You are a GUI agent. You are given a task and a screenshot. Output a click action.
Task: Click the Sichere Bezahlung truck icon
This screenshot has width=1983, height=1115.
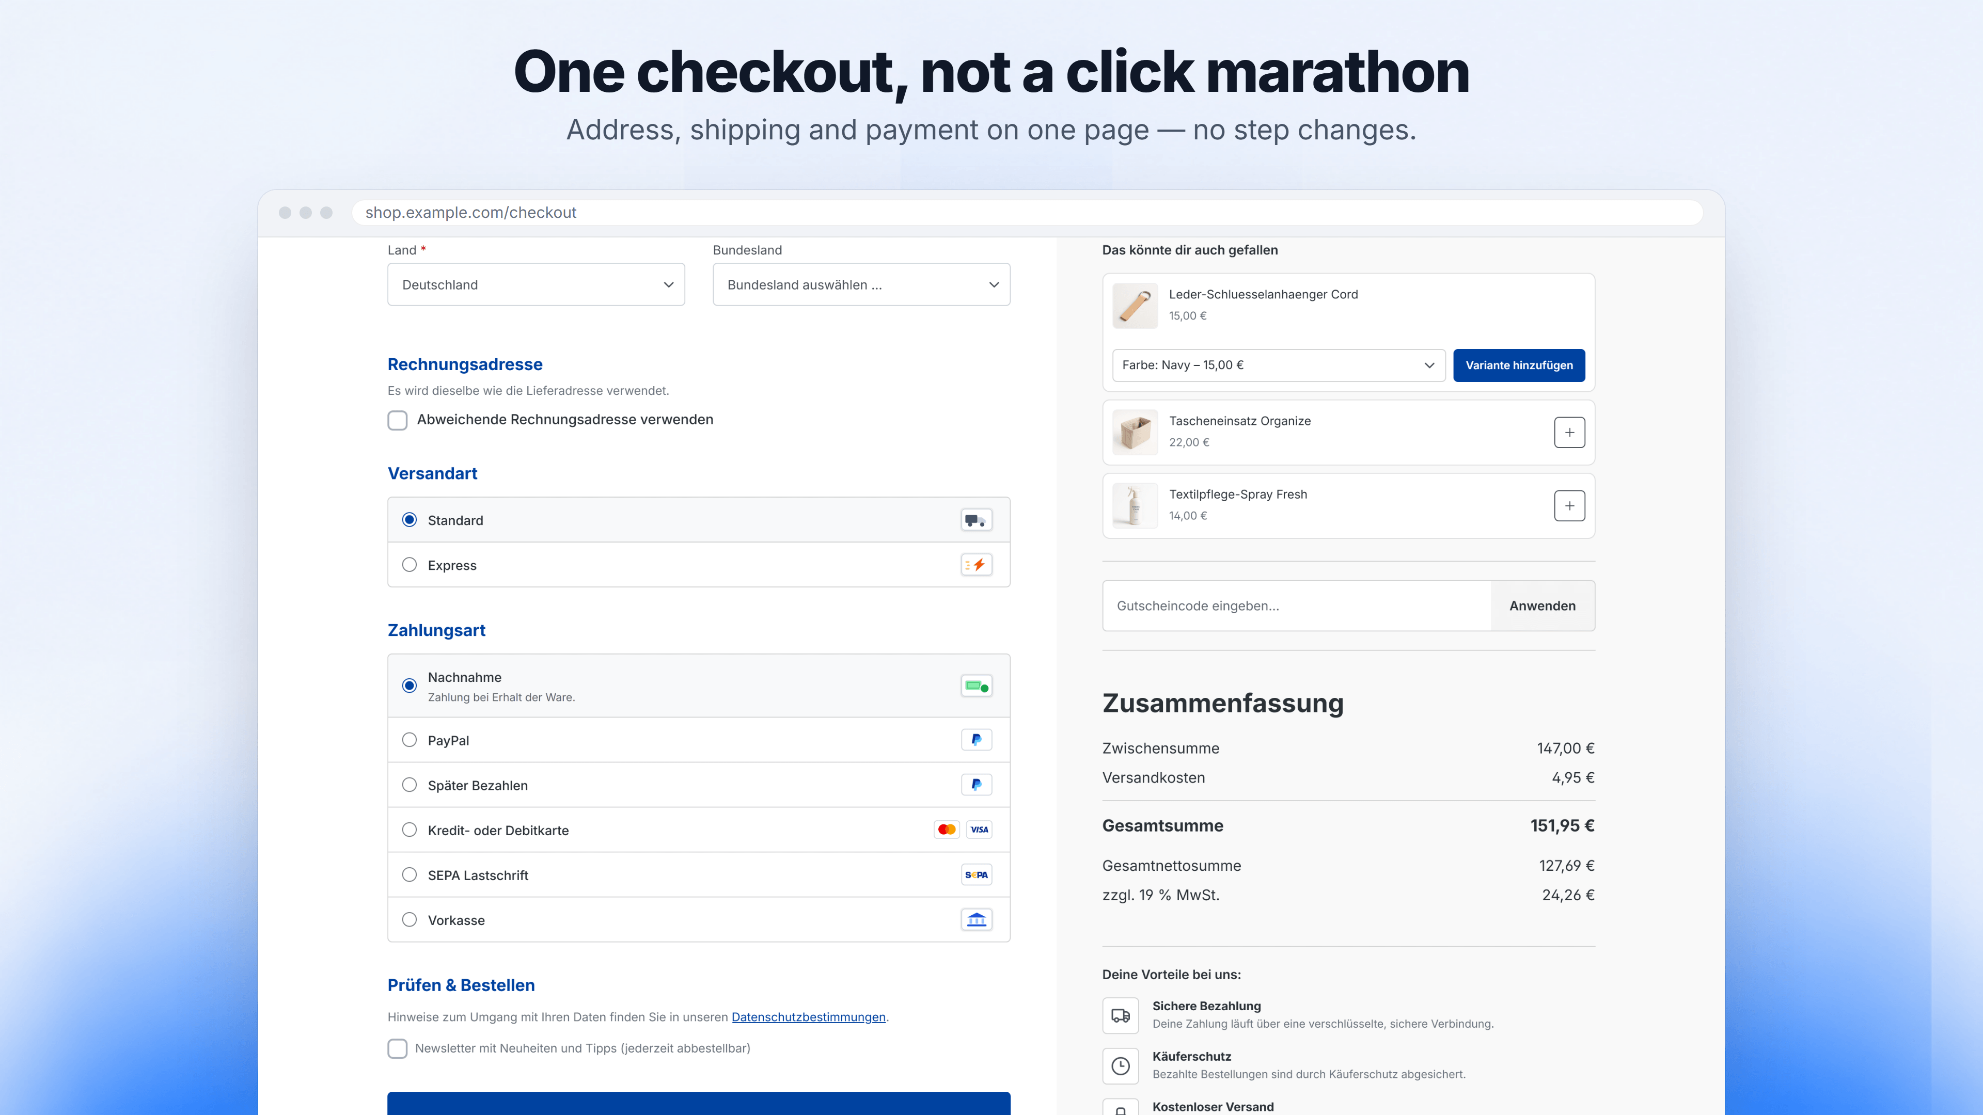coord(1120,1016)
